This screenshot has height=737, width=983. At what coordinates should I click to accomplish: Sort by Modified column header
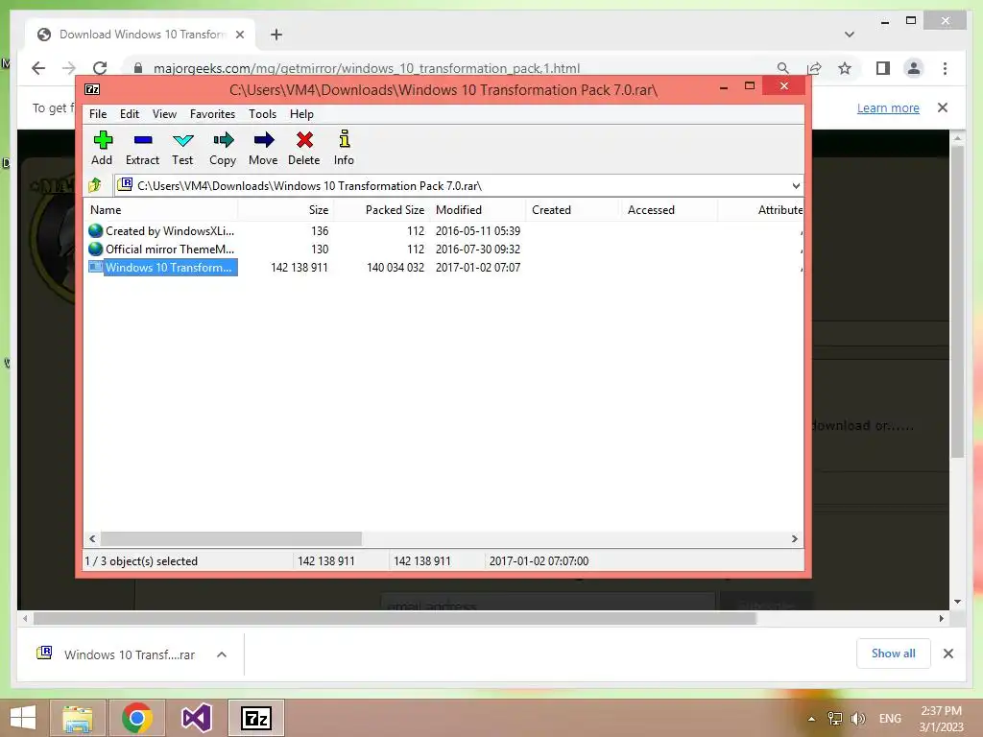click(478, 210)
